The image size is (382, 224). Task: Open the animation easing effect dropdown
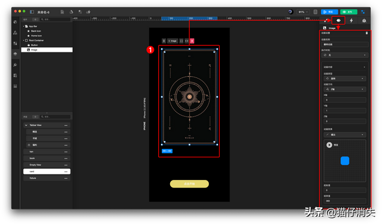point(345,135)
